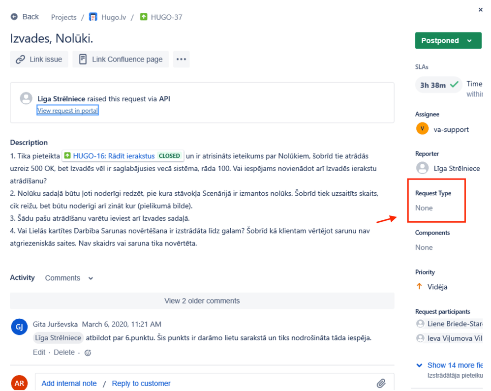Edit Gita Jurševska's comment
Viewport: 491px width, 391px height.
point(39,352)
